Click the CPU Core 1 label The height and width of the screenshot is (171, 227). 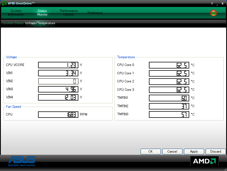125,73
